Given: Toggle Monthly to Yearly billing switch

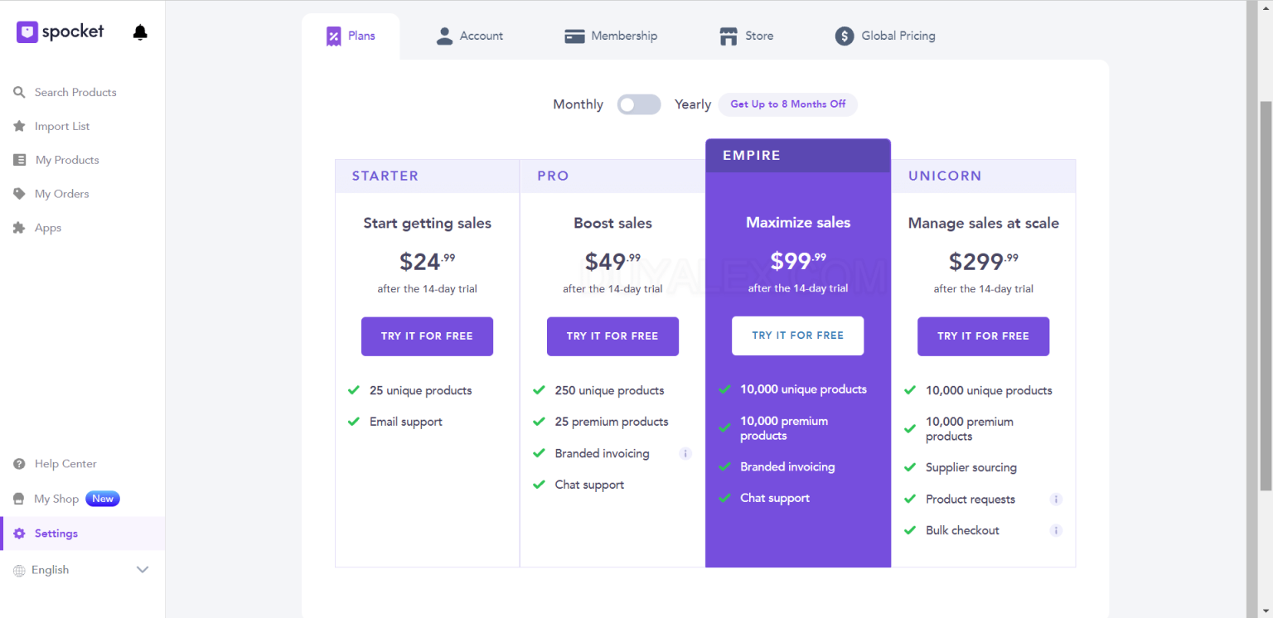Looking at the screenshot, I should pyautogui.click(x=639, y=104).
